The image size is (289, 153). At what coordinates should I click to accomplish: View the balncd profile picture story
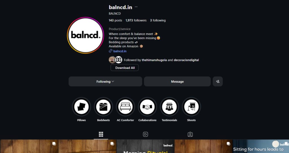(86, 35)
